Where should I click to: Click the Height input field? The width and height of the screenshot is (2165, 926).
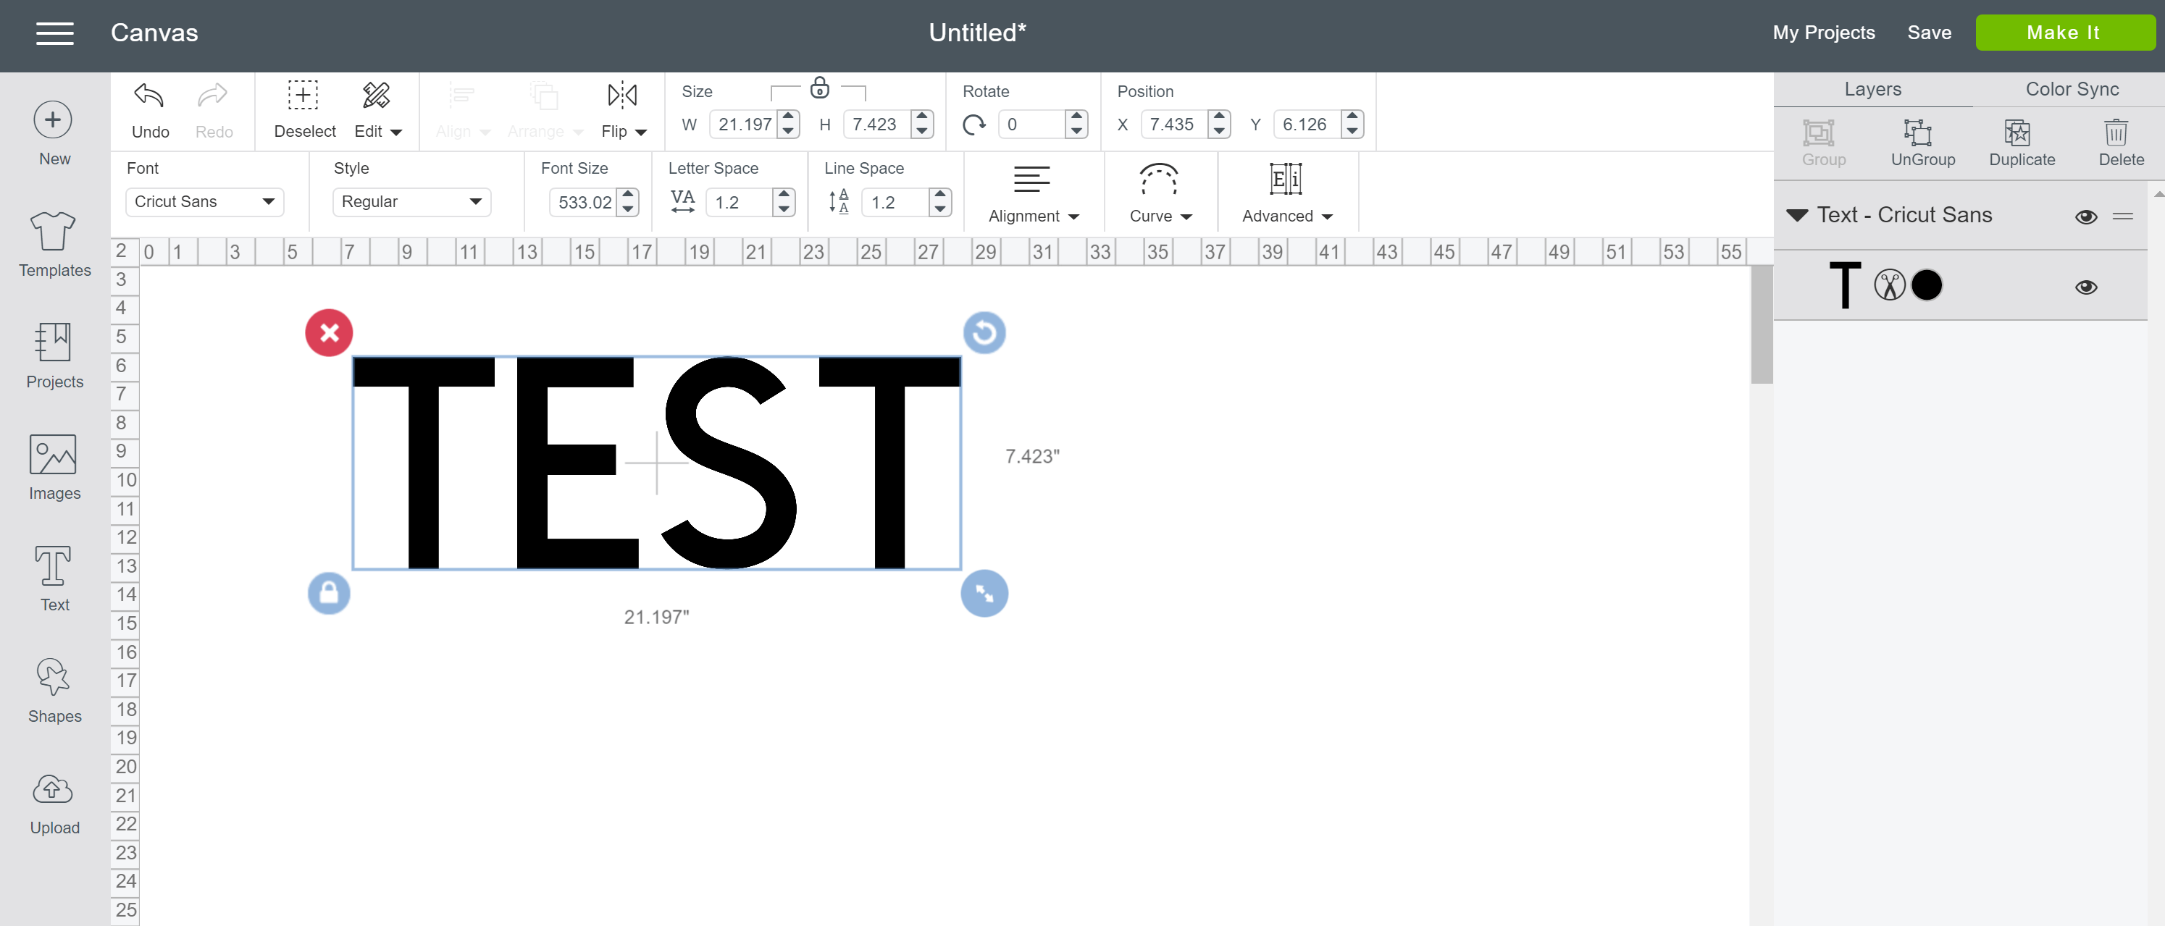(x=876, y=125)
